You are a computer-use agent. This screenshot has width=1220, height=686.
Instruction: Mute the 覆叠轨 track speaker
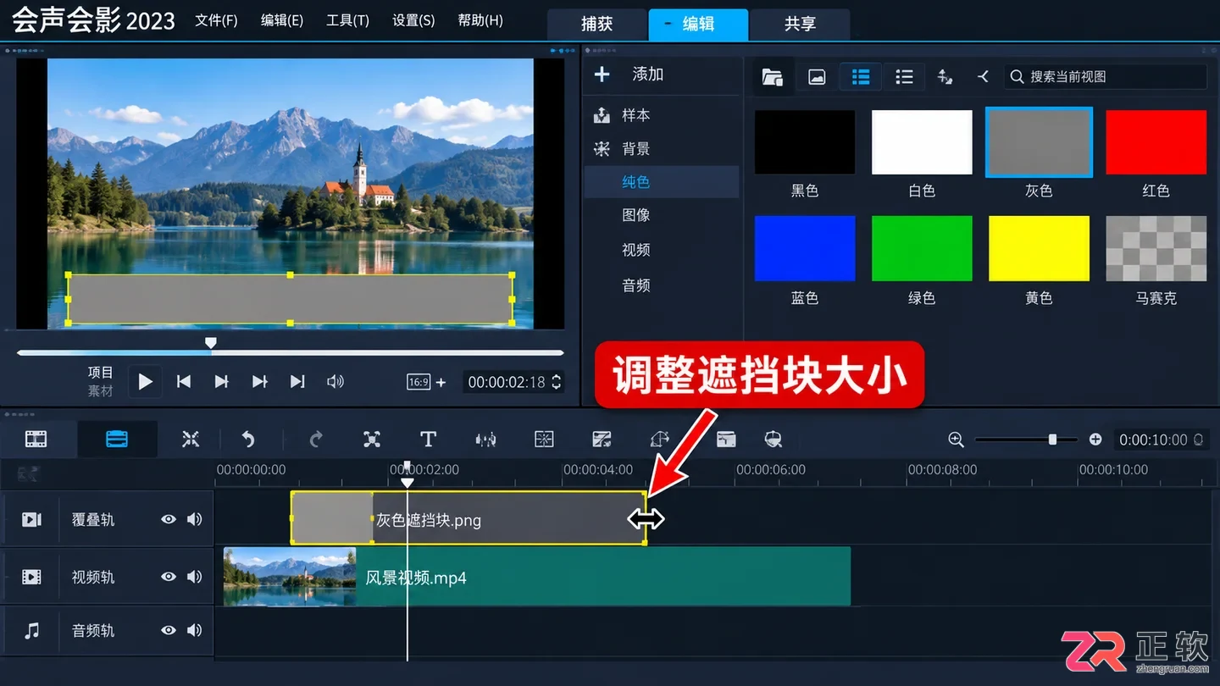tap(195, 519)
